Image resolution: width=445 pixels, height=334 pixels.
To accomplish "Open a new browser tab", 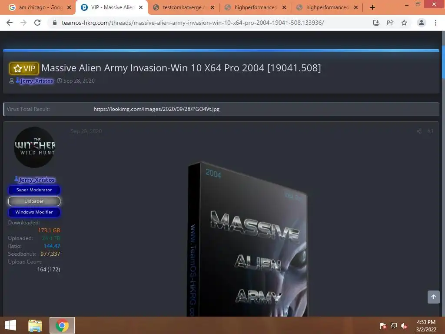I will click(x=372, y=7).
